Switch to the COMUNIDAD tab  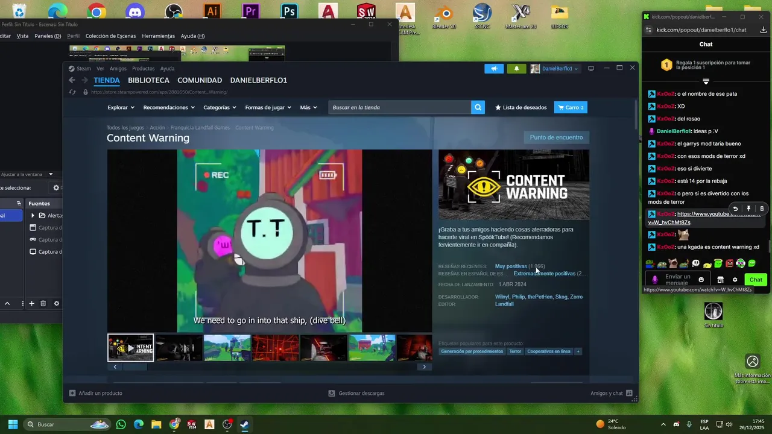point(200,80)
